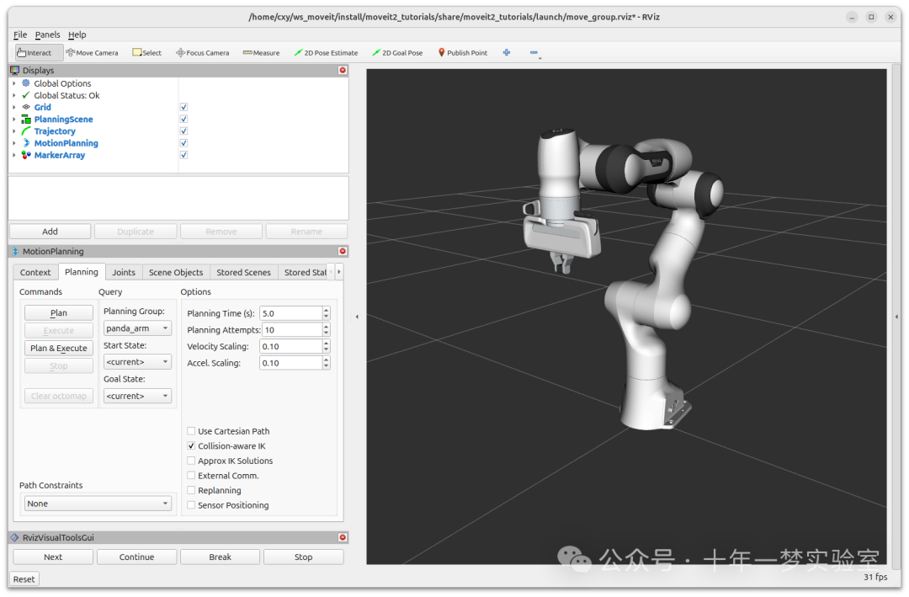Enable External Comm. checkbox

pos(191,476)
